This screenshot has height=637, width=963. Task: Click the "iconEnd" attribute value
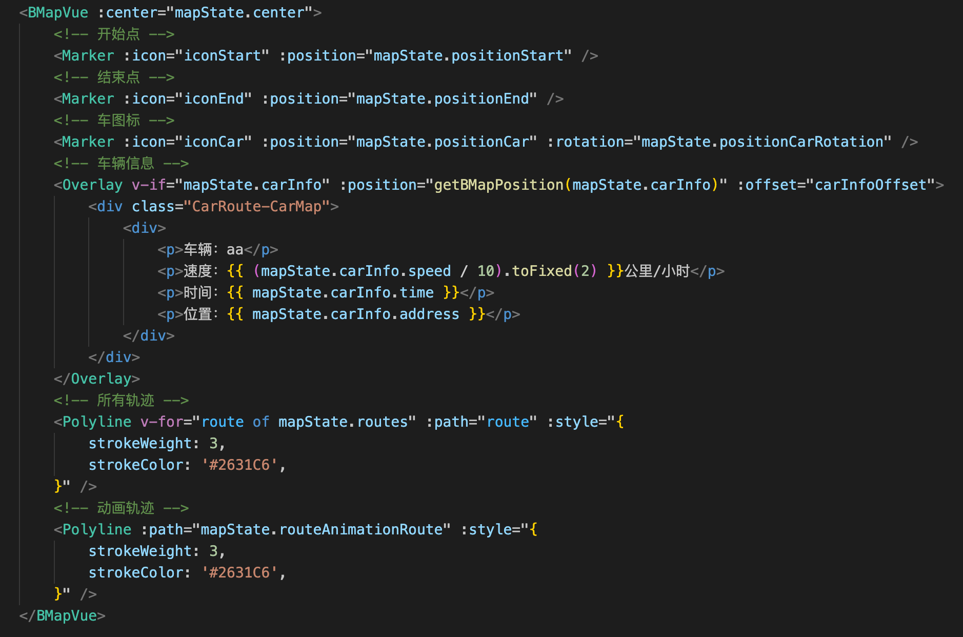tap(214, 98)
